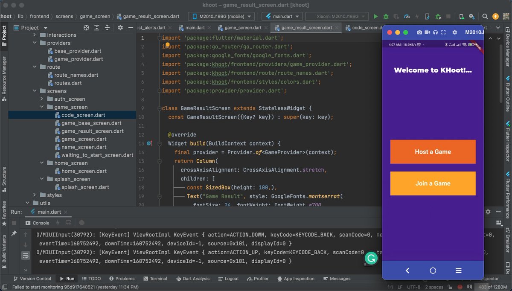Open device mirror window settings gear
This screenshot has height=291, width=512.
tap(455, 32)
